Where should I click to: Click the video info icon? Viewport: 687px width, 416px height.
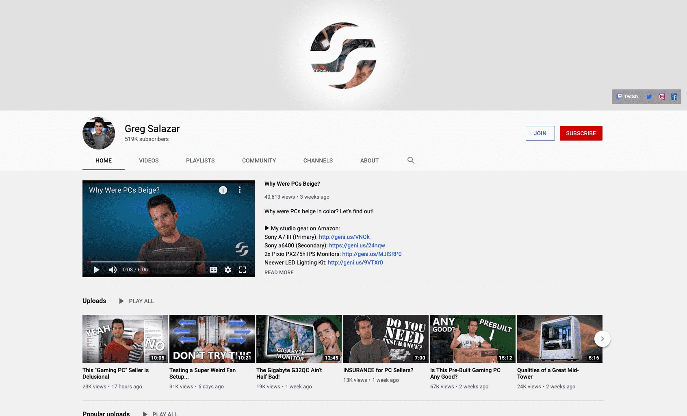pyautogui.click(x=223, y=190)
